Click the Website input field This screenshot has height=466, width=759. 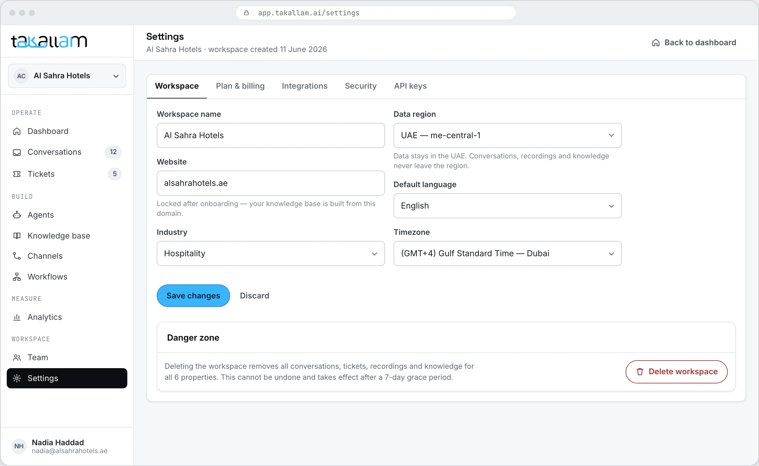pos(271,183)
